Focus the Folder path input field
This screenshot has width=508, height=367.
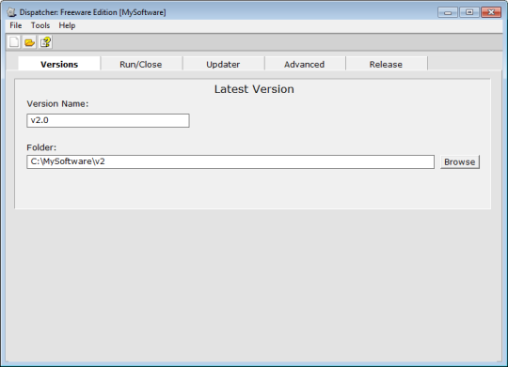(x=230, y=161)
